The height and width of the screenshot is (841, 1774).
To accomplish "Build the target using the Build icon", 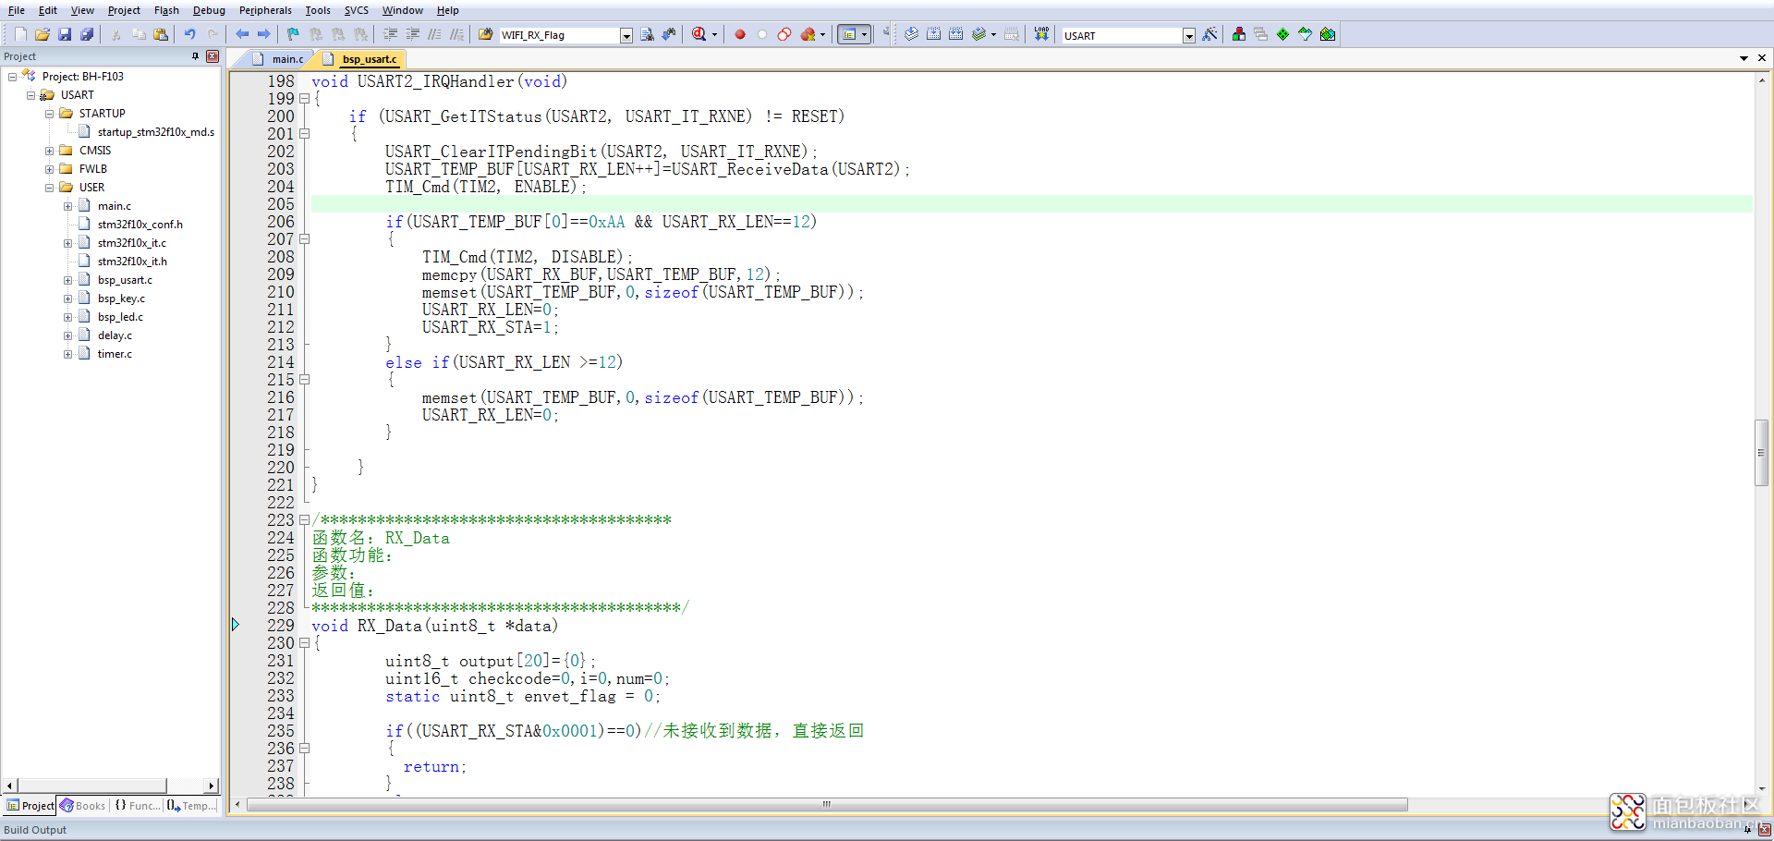I will coord(934,34).
